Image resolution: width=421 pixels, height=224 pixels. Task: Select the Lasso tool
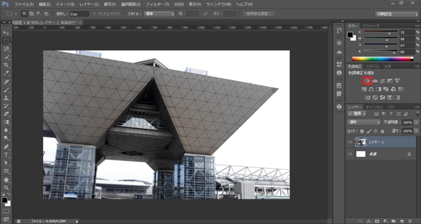point(6,49)
